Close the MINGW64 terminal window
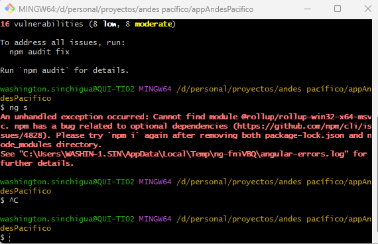378x244 pixels. (368, 9)
